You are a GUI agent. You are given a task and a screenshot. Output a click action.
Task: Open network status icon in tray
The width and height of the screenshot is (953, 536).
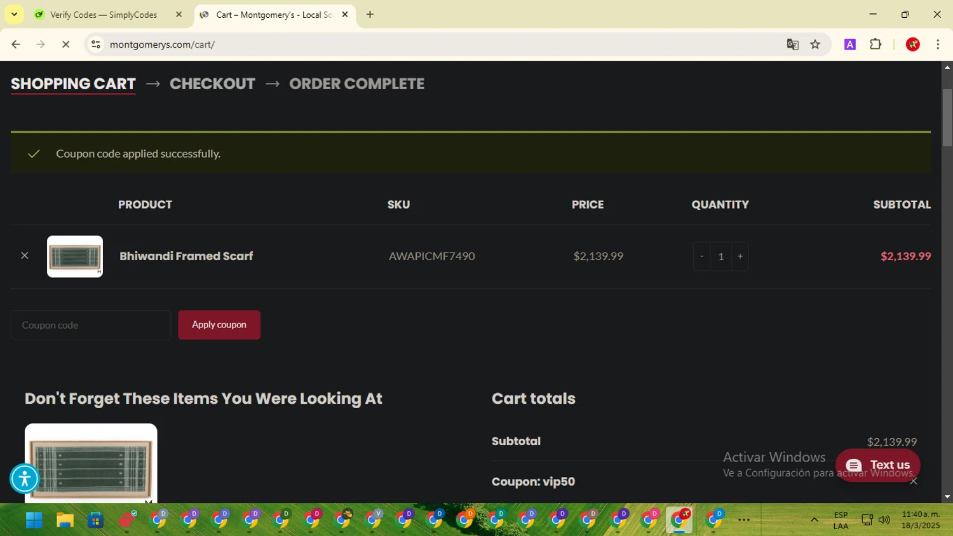pos(867,520)
